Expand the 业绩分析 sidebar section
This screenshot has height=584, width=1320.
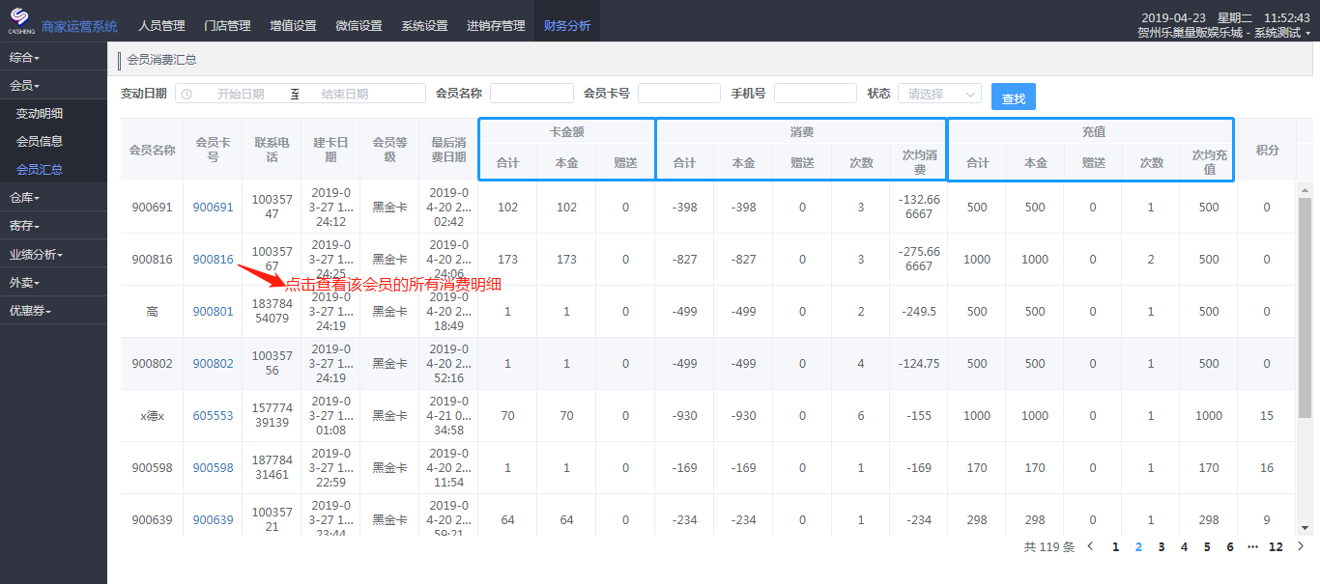coord(53,255)
